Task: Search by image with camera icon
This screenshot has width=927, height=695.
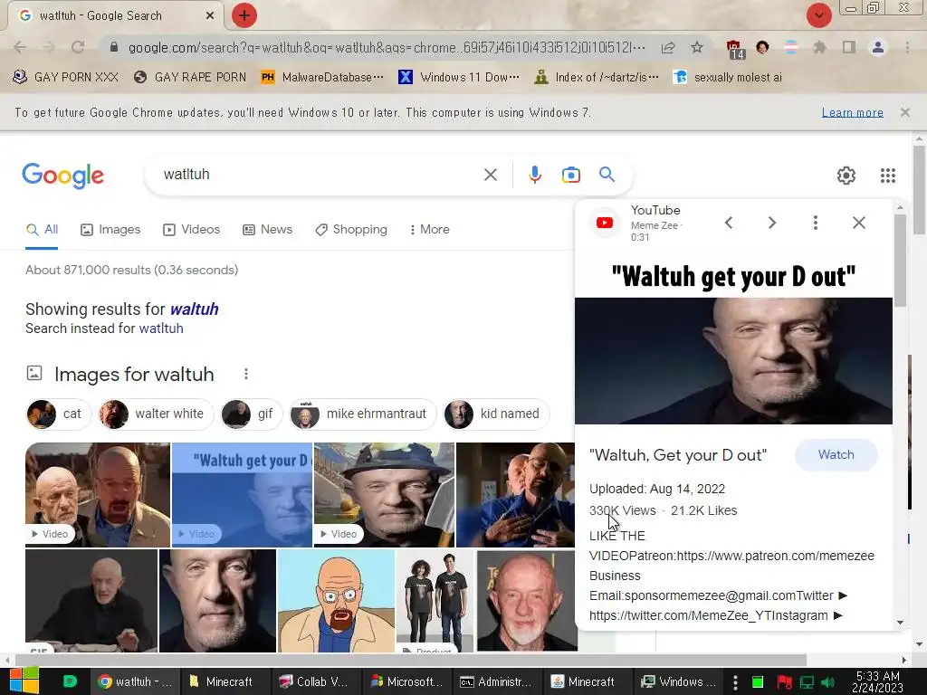Action: click(570, 175)
